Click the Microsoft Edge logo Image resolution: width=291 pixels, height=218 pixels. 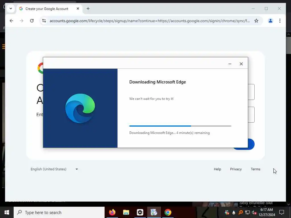click(x=80, y=108)
